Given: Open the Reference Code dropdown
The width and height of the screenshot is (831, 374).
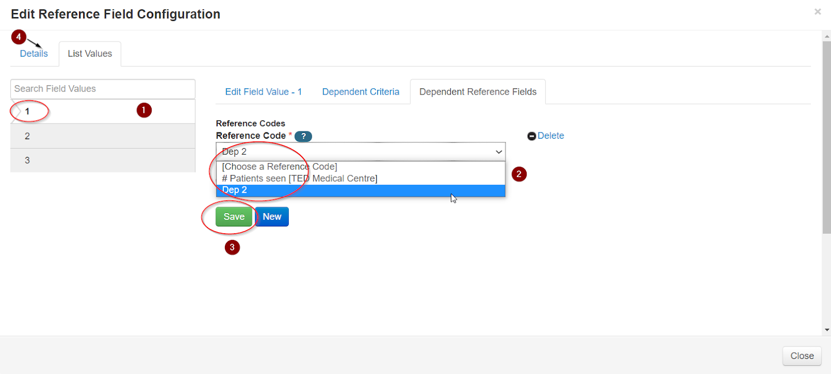Looking at the screenshot, I should coord(360,152).
